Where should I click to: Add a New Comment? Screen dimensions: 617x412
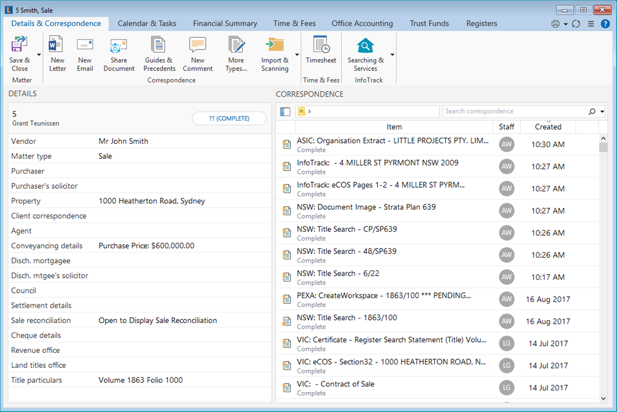click(x=198, y=54)
